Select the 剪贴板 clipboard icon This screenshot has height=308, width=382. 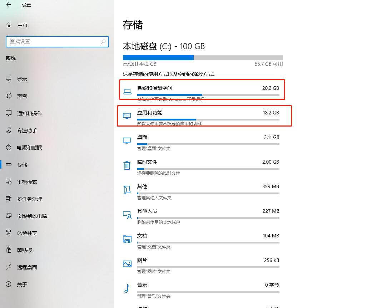pos(8,250)
